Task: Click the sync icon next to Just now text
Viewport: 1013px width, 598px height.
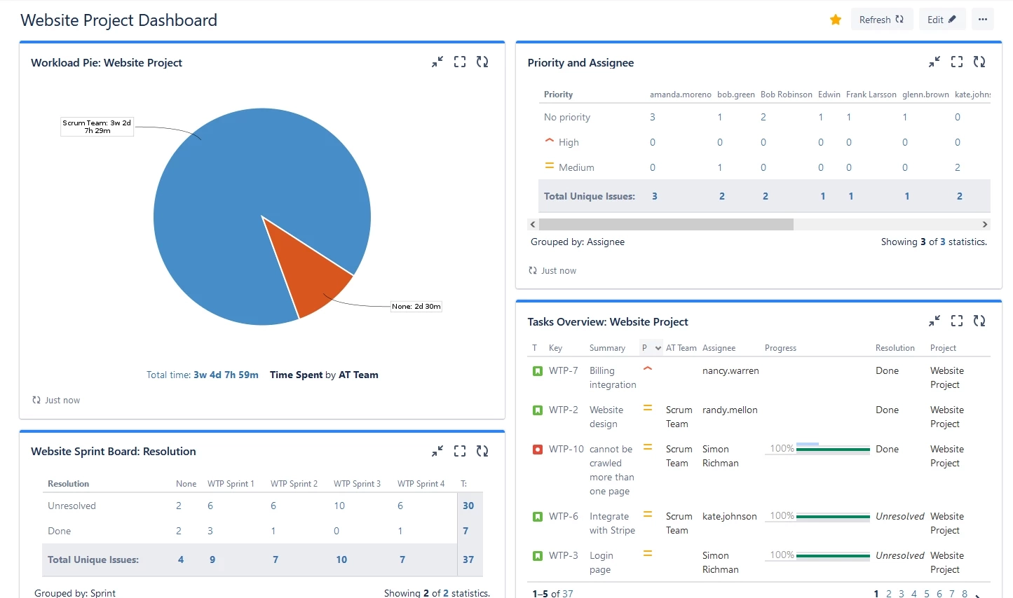Action: click(x=35, y=400)
